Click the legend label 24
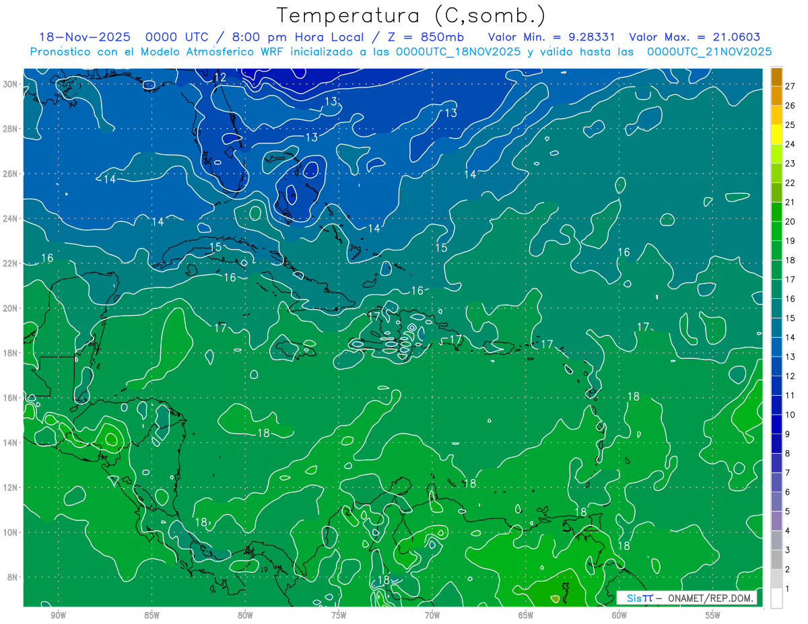Image resolution: width=808 pixels, height=624 pixels. pyautogui.click(x=790, y=144)
